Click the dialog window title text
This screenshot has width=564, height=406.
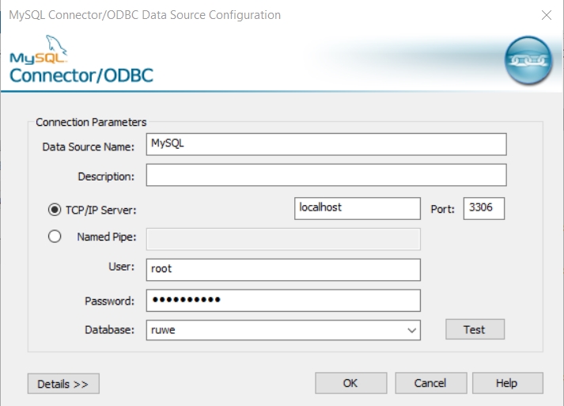(x=145, y=15)
